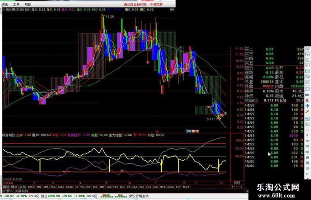Click the 关联报价 button
This screenshot has width=311, height=200.
(22, 191)
